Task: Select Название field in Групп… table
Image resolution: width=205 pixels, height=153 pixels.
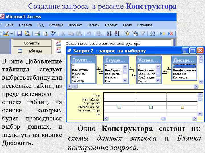Action: (79, 73)
